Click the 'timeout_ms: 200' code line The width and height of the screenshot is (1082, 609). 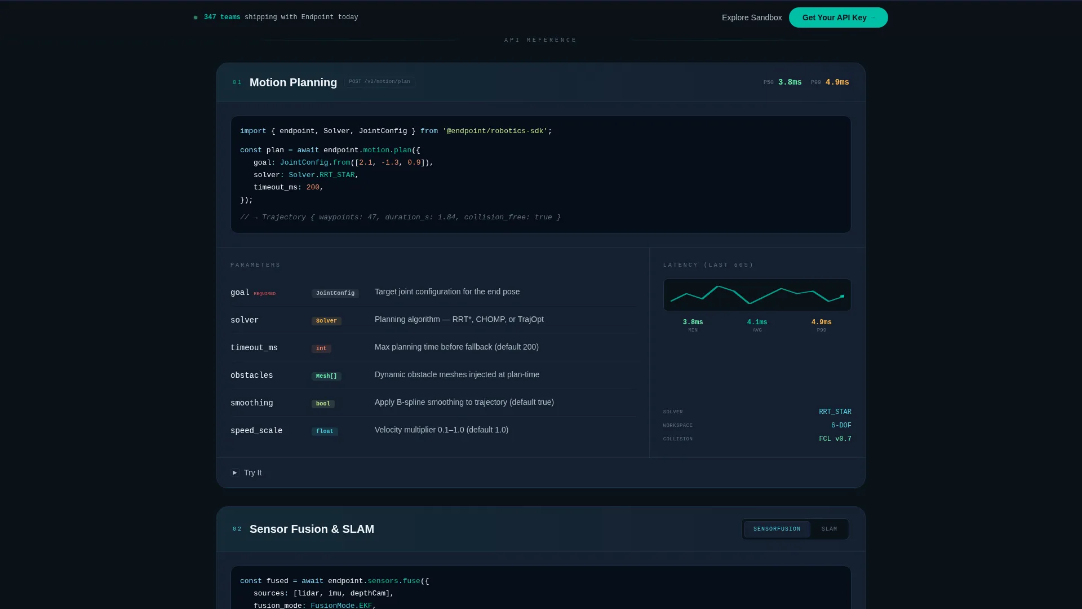tap(289, 188)
